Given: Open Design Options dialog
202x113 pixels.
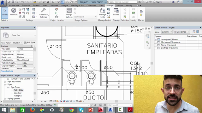Looking at the screenshot, I should [x=69, y=13].
